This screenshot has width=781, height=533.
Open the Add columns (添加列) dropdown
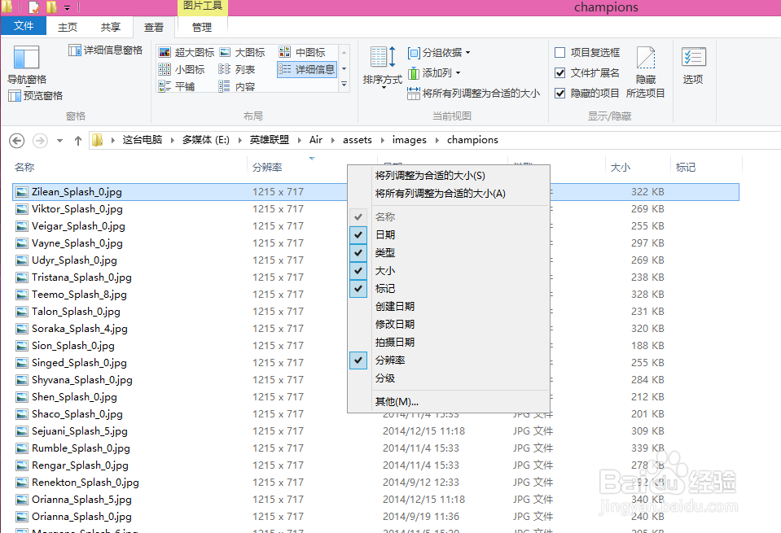(434, 72)
